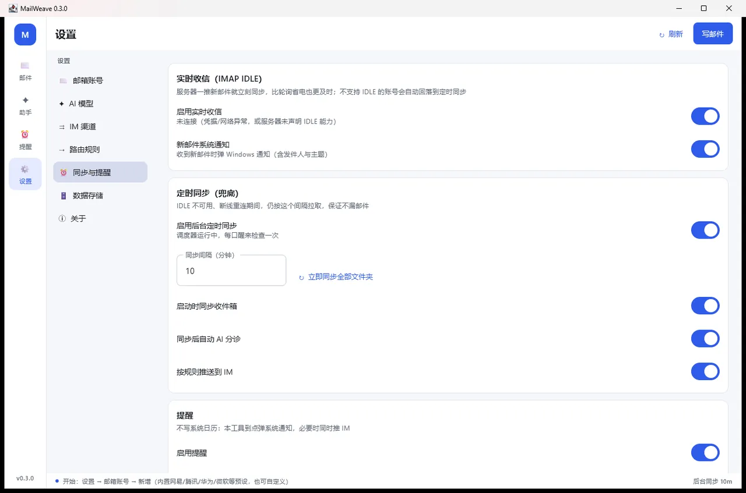Image resolution: width=746 pixels, height=493 pixels.
Task: Disable 同步后自动 AI 分诊 switch
Action: click(x=705, y=338)
